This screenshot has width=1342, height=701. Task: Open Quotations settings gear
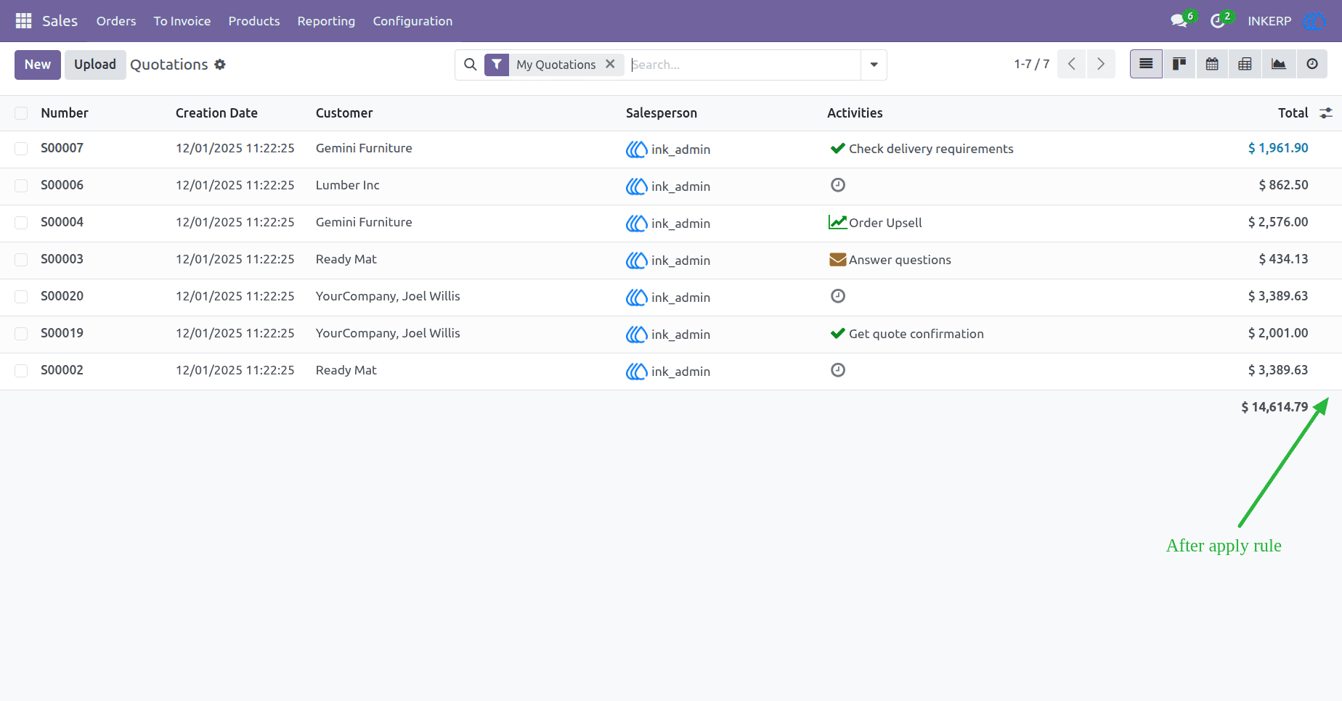click(x=220, y=65)
